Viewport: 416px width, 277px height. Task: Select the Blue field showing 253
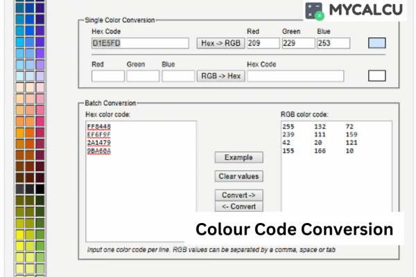pyautogui.click(x=333, y=43)
